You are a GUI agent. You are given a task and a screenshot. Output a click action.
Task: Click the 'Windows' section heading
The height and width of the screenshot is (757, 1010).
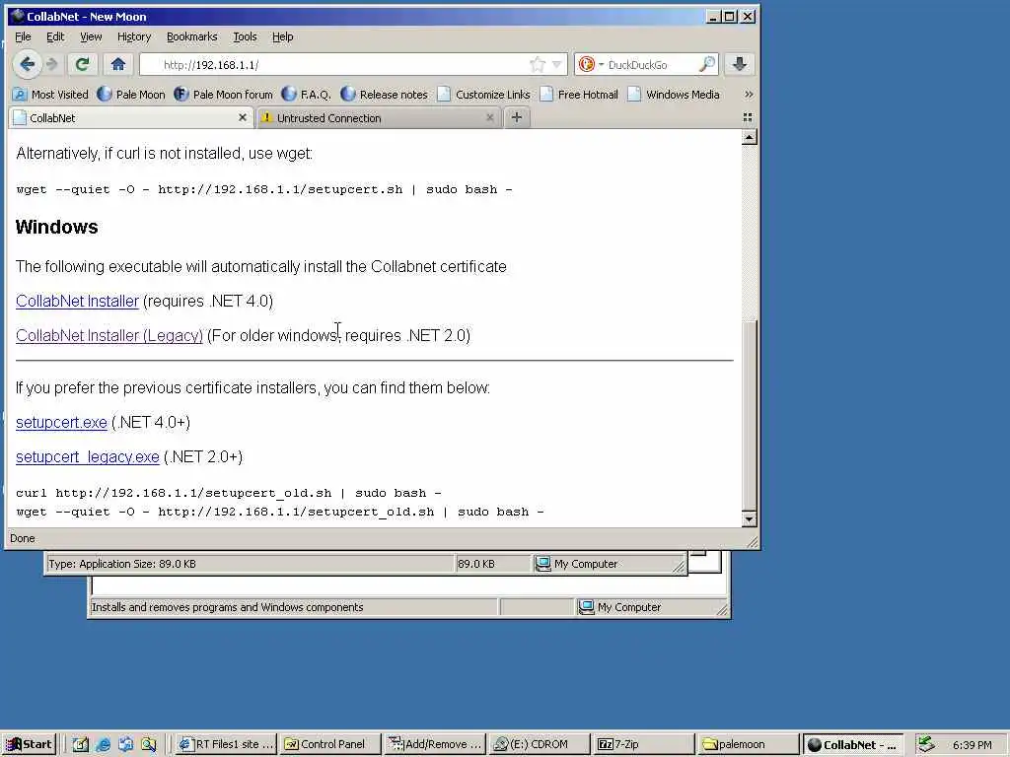(56, 227)
